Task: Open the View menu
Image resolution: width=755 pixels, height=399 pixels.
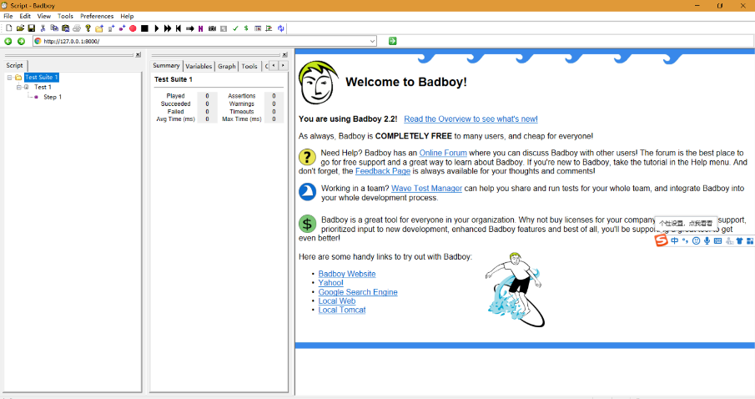Action: pos(44,16)
